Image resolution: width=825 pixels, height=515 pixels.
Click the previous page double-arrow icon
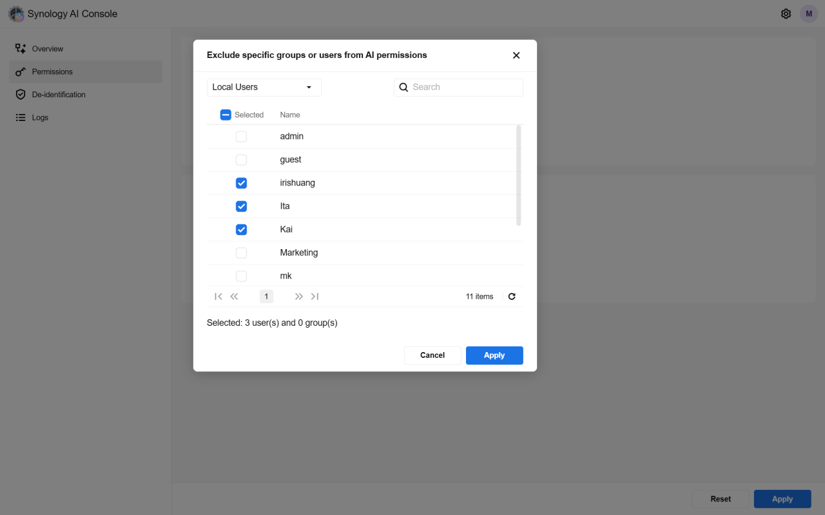coord(234,297)
